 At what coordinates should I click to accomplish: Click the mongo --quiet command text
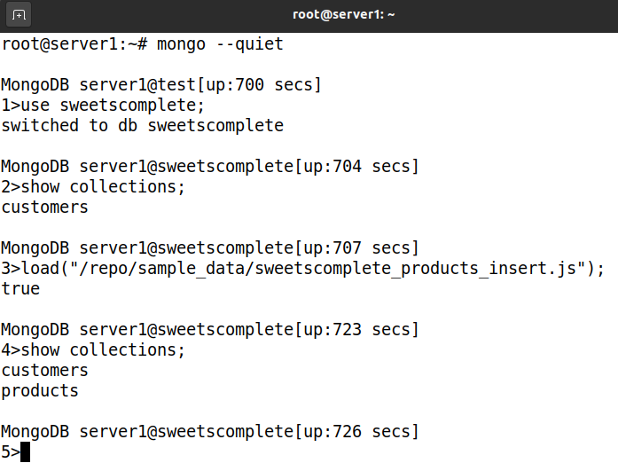tap(219, 43)
